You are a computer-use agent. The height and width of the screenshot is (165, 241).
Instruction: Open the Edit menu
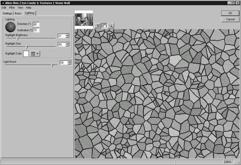pos(4,8)
